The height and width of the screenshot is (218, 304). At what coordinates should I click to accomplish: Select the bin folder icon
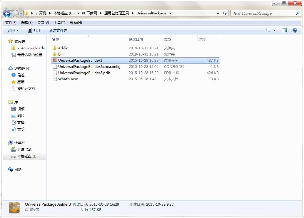(55, 54)
